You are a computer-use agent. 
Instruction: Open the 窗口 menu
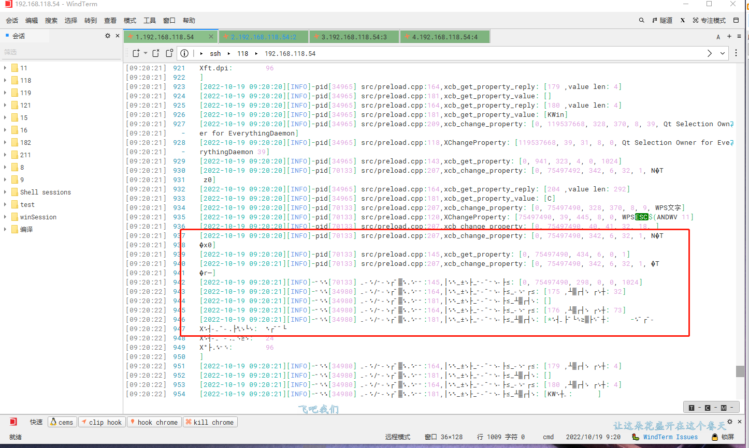pyautogui.click(x=169, y=21)
